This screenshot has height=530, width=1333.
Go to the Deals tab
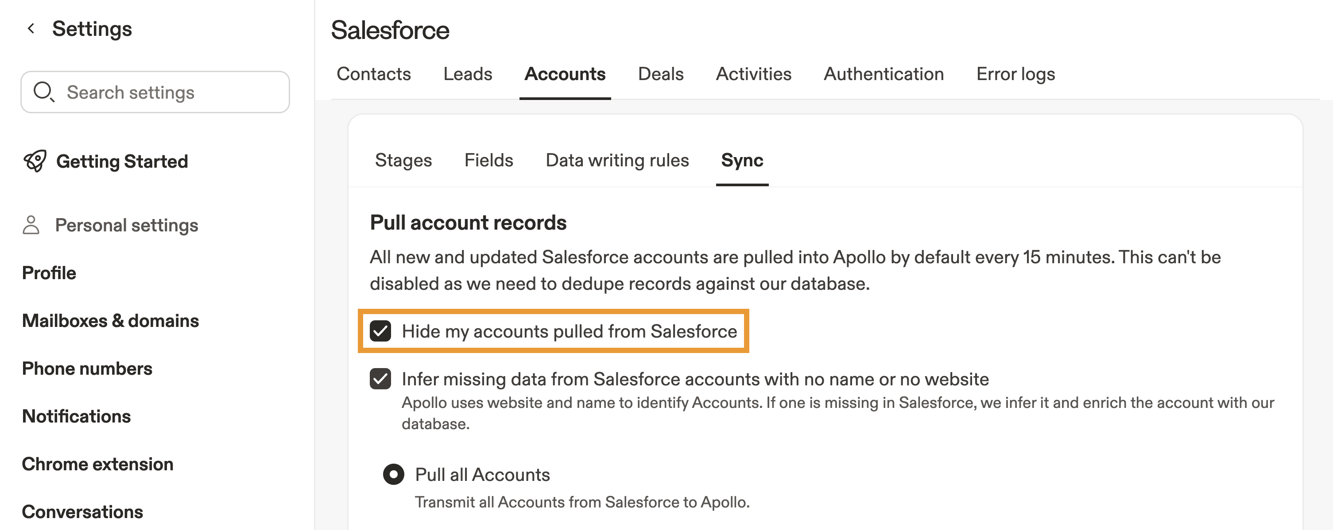pos(660,74)
